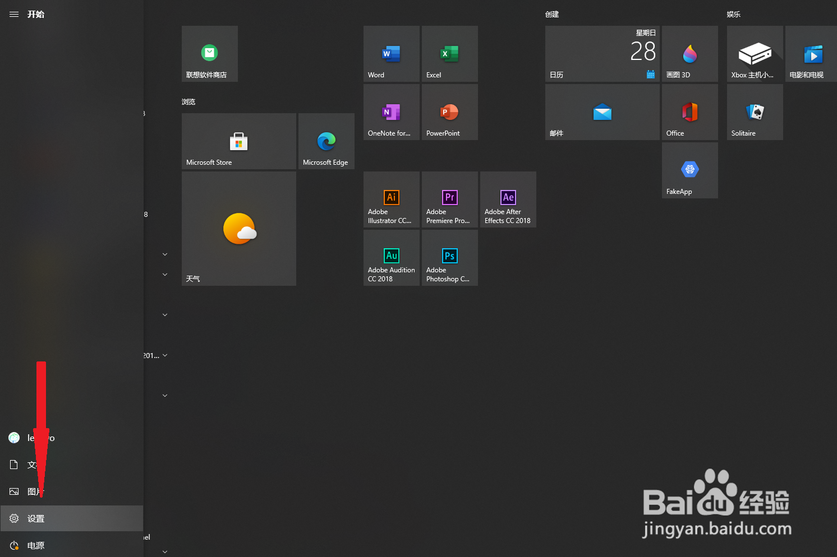Open the Word tile
This screenshot has width=837, height=557.
click(x=392, y=54)
